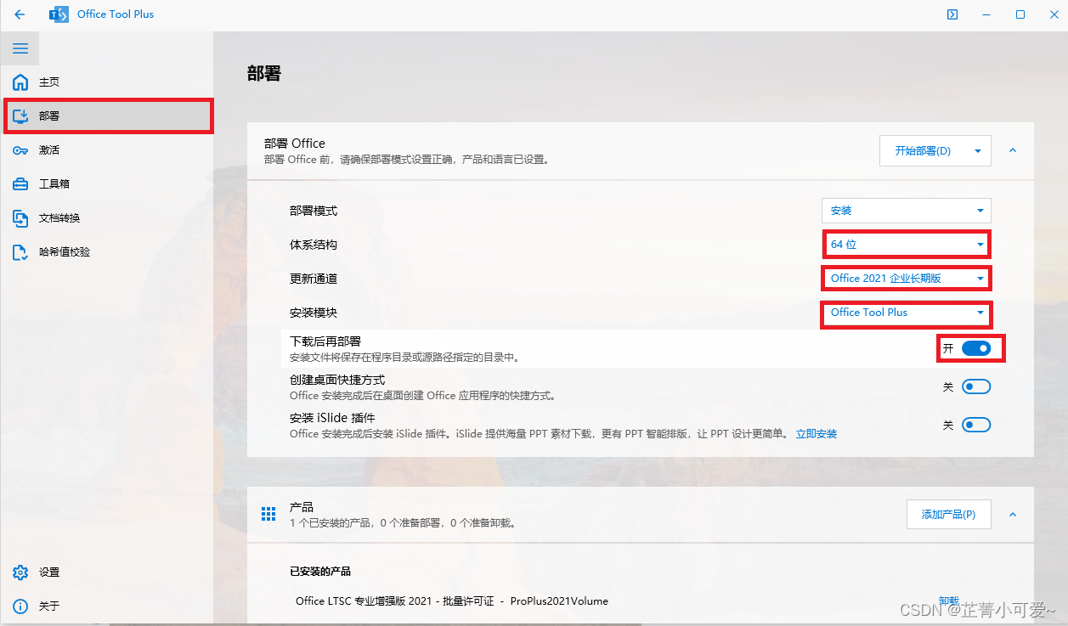Click the hash check icon beside 哈希值校验
Screen dimensions: 1068x626
(20, 252)
